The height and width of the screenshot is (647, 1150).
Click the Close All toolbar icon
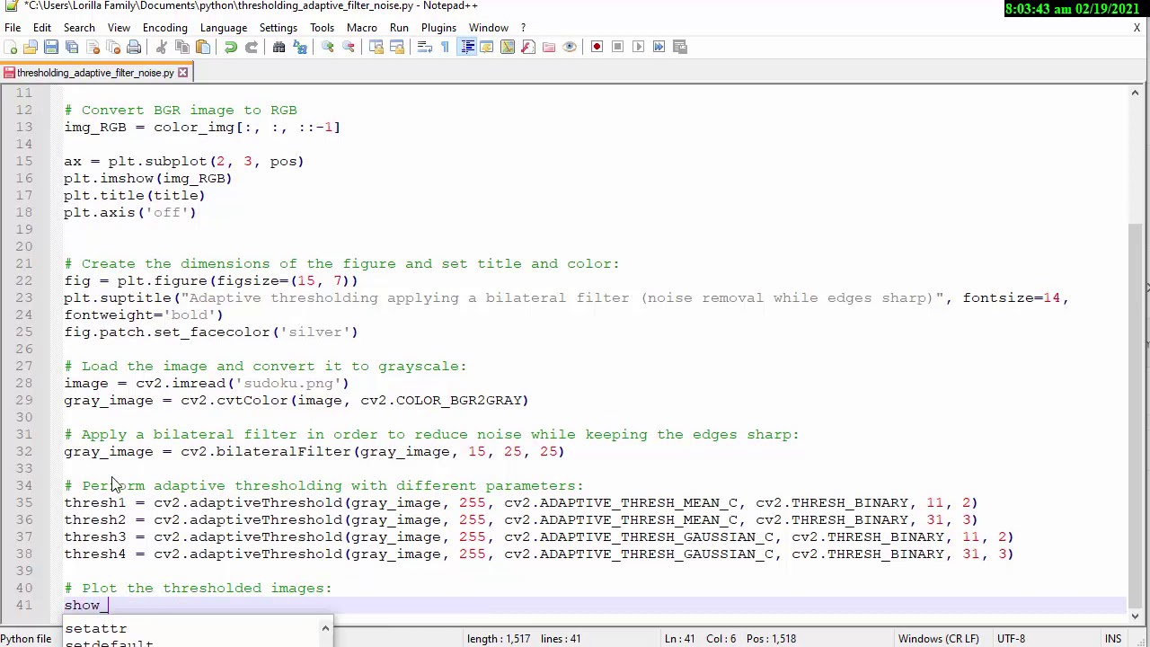click(113, 47)
